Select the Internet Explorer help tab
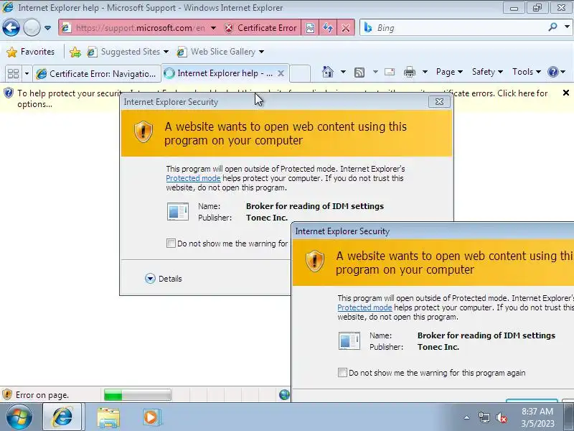 [x=223, y=74]
